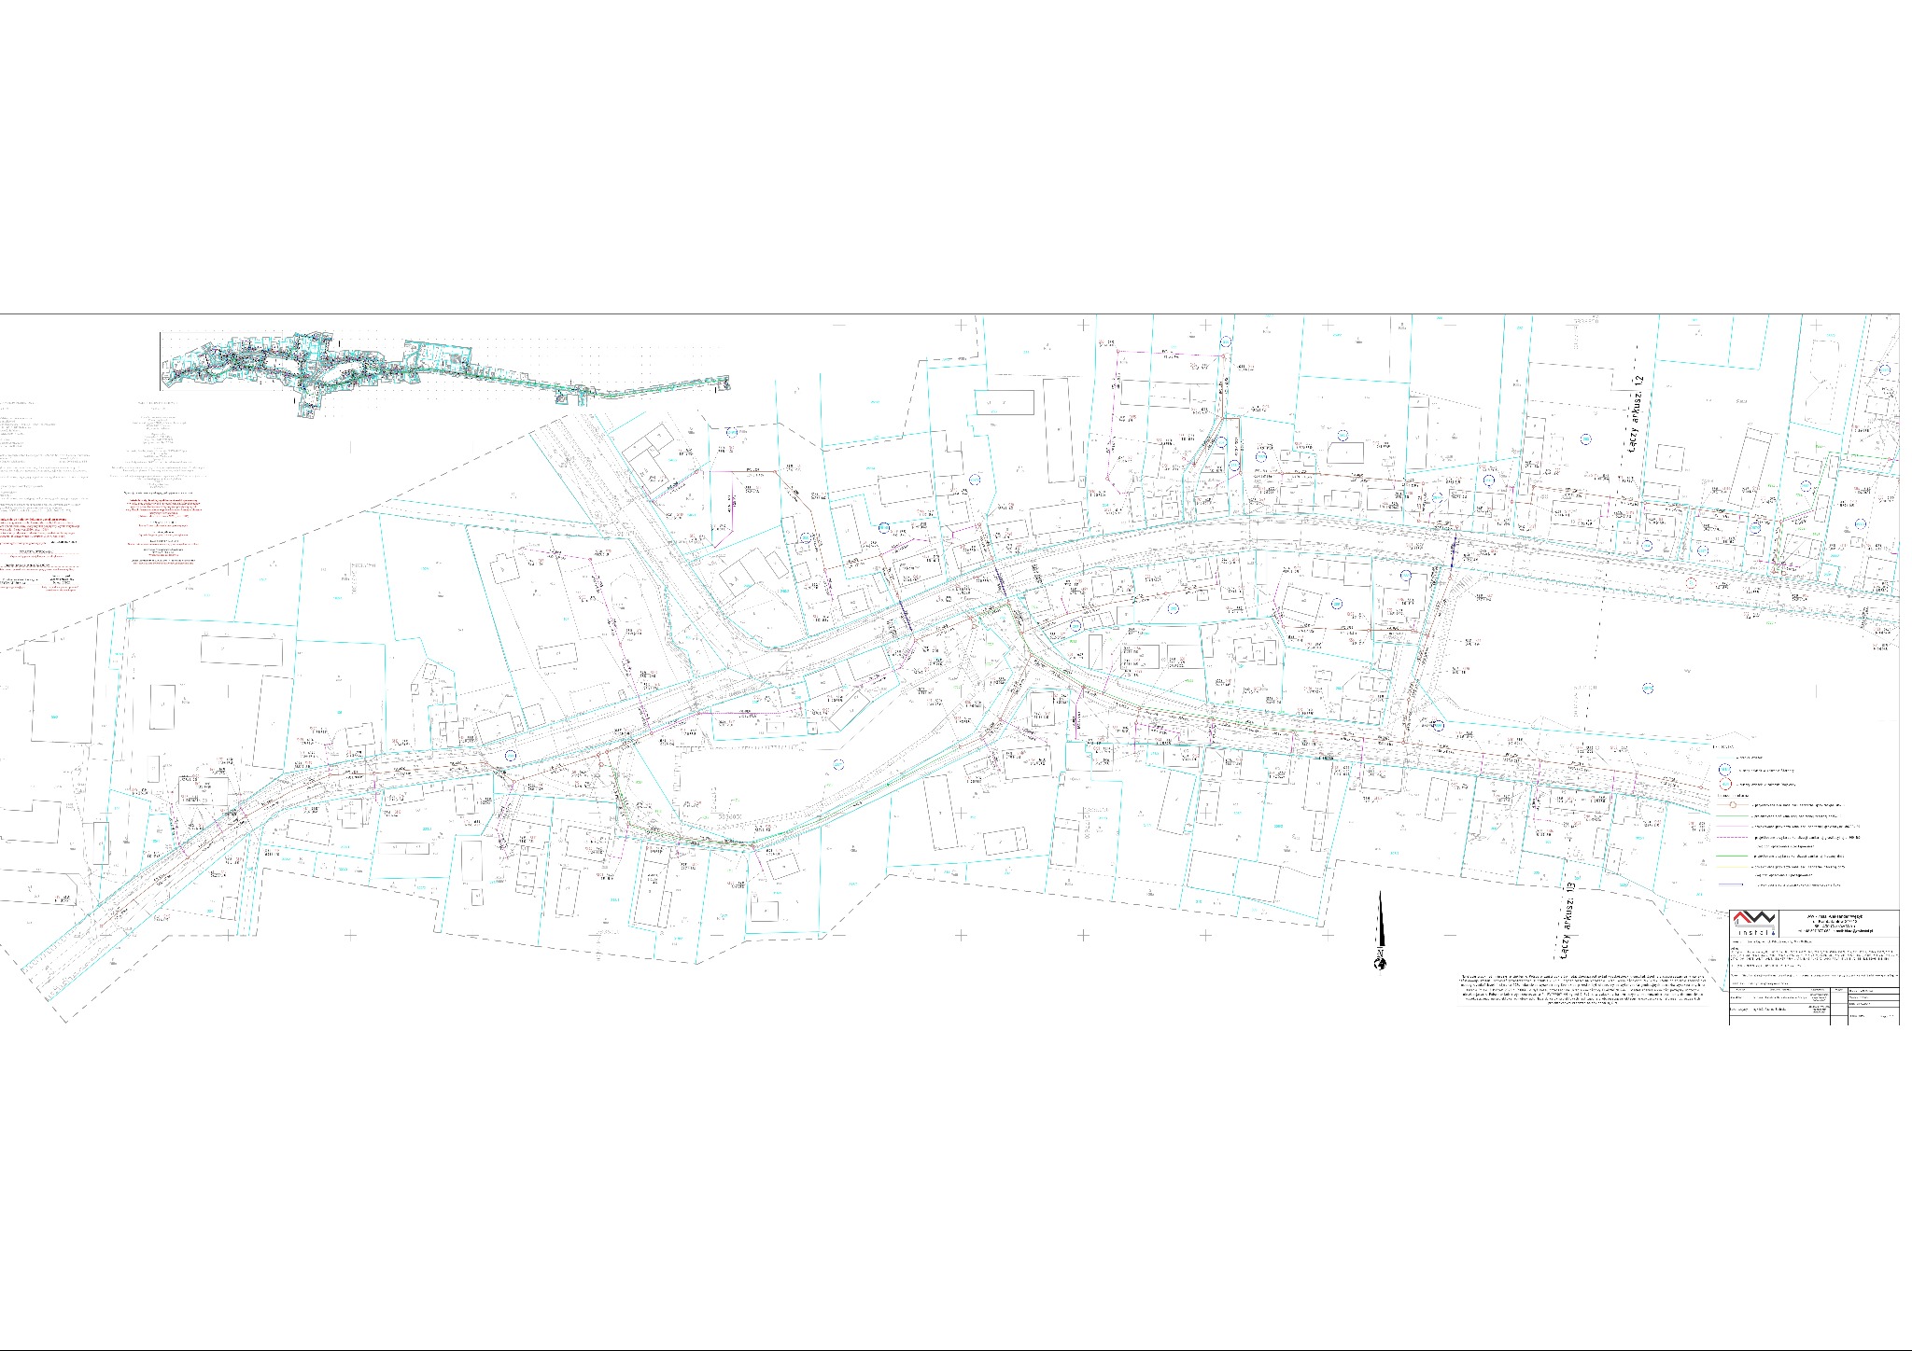Viewport: 1912px width, 1351px height.
Task: Click the globe icon below north arrow
Action: 1379,962
